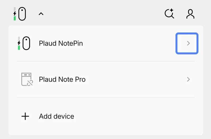Click empty space in Plaud Note Pro row
The height and width of the screenshot is (139, 211).
coord(132,79)
